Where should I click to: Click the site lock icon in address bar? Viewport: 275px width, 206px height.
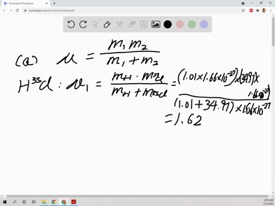coord(25,10)
